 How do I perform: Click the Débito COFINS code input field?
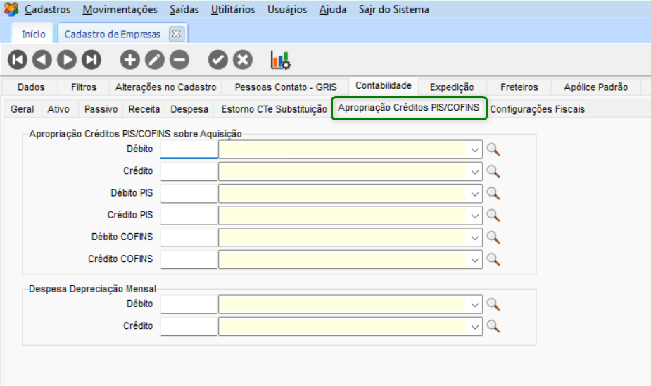pos(189,237)
